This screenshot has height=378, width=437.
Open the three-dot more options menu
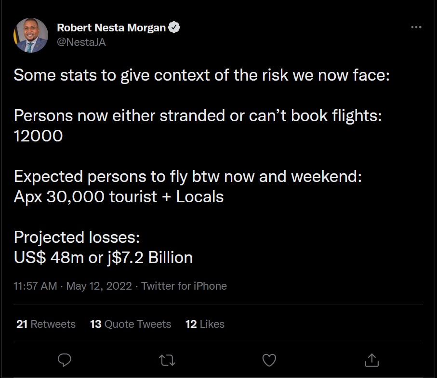[x=416, y=27]
